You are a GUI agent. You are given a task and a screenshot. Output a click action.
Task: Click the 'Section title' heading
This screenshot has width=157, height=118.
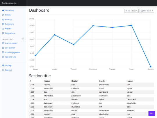coord(40,76)
